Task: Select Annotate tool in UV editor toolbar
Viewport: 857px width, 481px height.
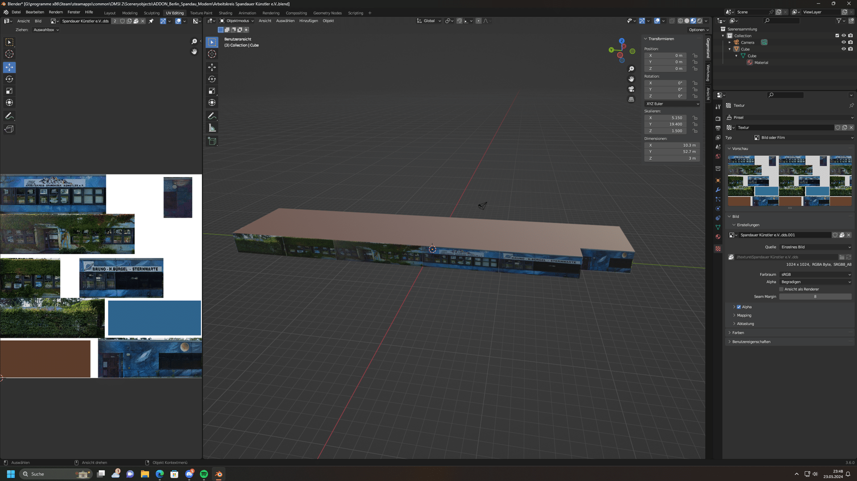Action: tap(9, 116)
